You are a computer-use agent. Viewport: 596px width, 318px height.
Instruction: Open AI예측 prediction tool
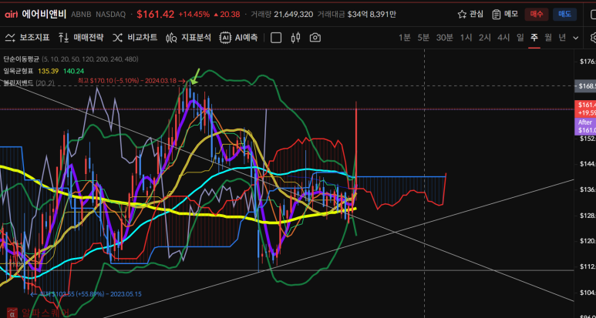pos(239,38)
